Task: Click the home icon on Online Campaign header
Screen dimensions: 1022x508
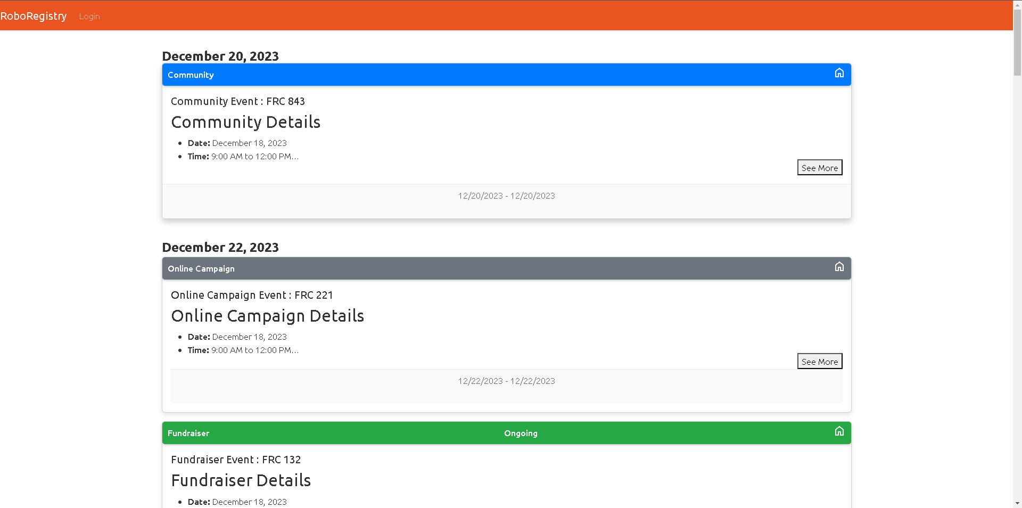Action: click(839, 267)
